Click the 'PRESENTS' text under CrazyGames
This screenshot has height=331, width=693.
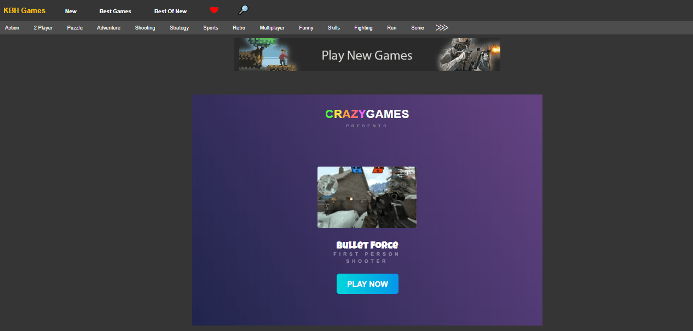pyautogui.click(x=367, y=126)
